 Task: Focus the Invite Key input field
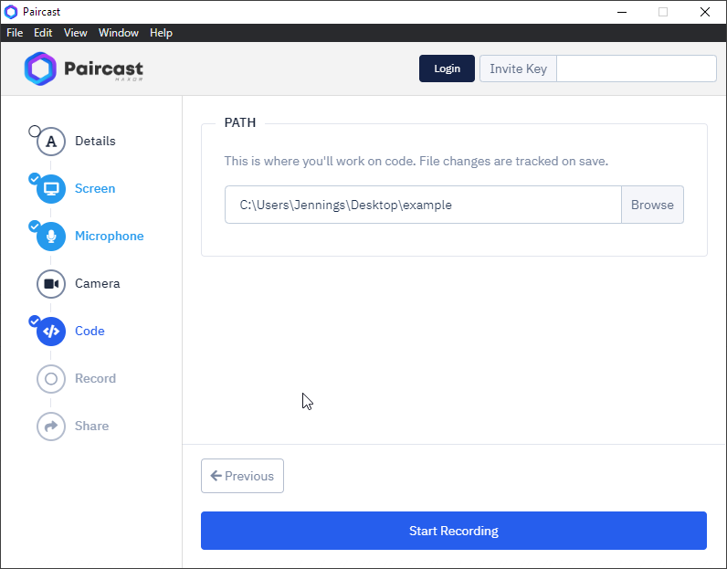click(x=636, y=68)
